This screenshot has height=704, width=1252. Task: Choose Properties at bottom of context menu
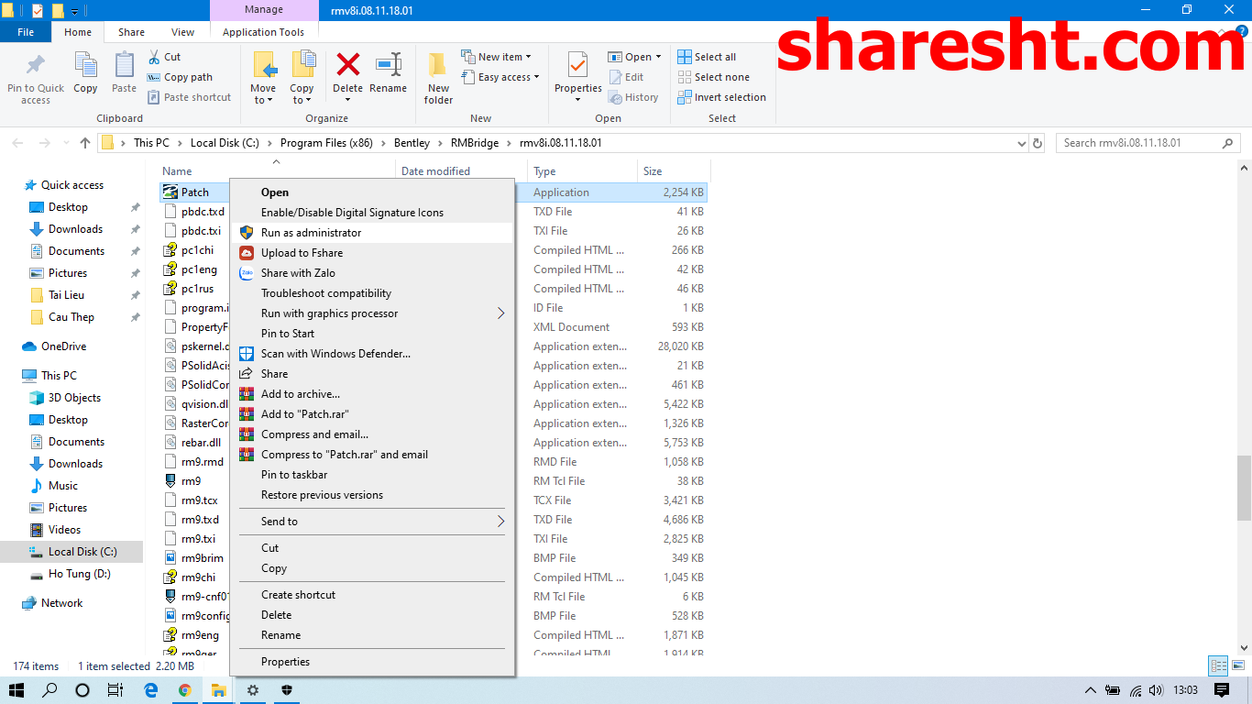pyautogui.click(x=371, y=662)
